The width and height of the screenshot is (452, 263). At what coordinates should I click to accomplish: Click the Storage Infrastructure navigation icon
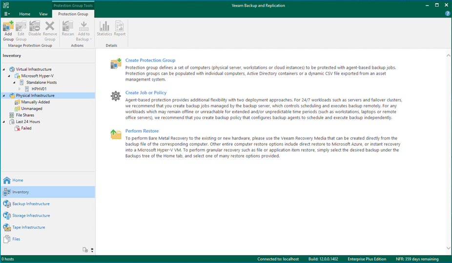7,216
